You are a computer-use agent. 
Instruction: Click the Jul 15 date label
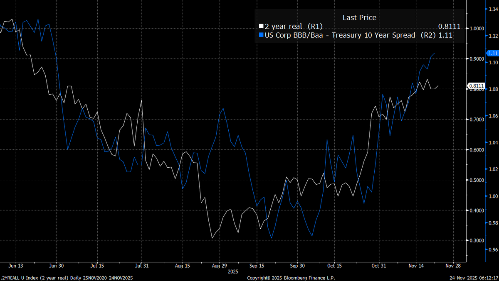tap(96, 266)
